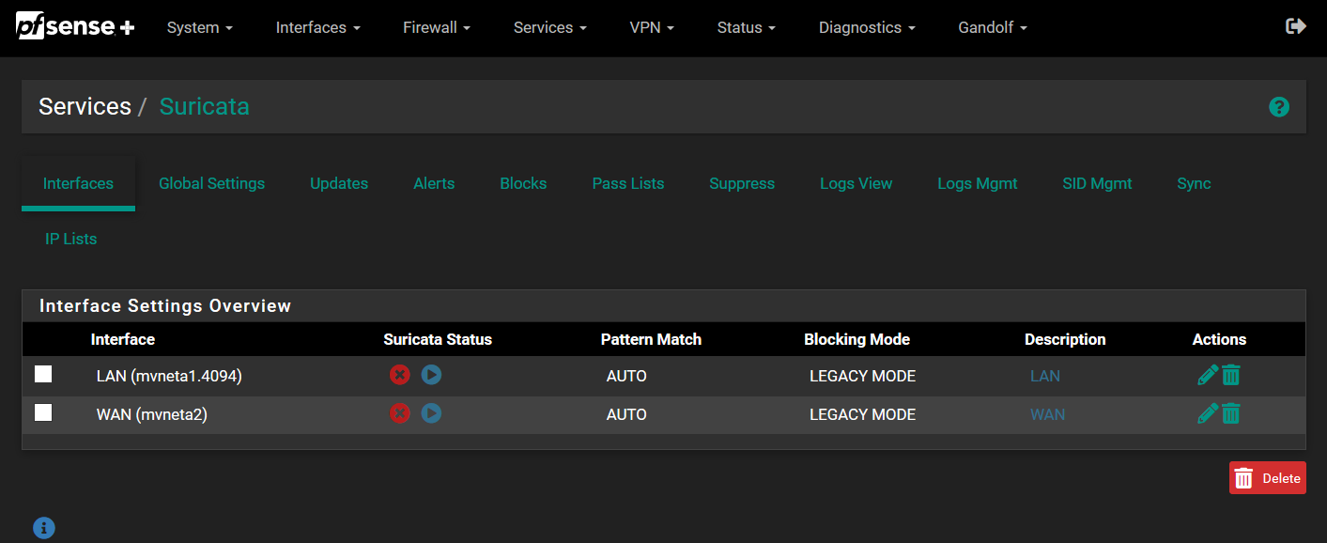Click the Suricata Status column header

(438, 339)
